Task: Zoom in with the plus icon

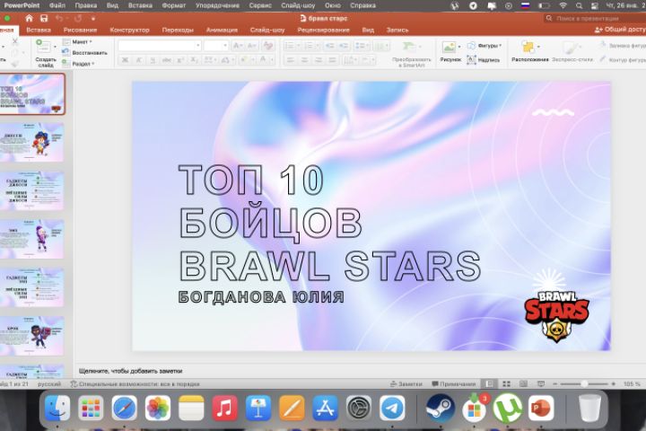Action: coord(614,384)
